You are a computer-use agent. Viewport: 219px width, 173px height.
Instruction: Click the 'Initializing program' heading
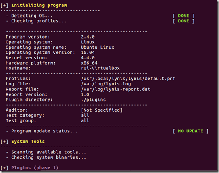39,5
